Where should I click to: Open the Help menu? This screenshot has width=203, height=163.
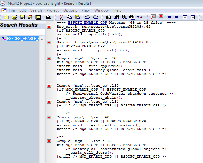[117, 10]
